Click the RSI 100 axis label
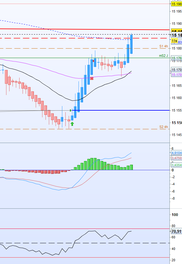 pyautogui.click(x=175, y=215)
